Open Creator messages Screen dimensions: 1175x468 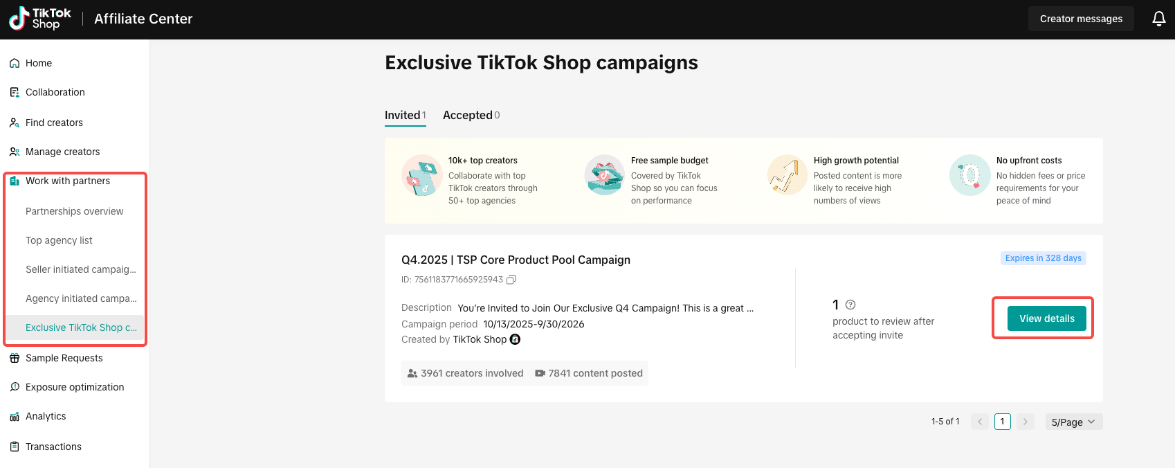(x=1081, y=19)
